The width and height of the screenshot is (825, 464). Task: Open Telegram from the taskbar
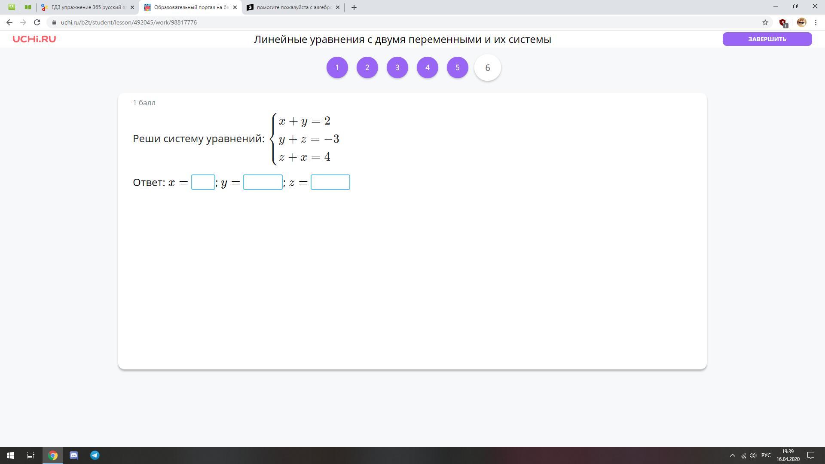(x=95, y=455)
